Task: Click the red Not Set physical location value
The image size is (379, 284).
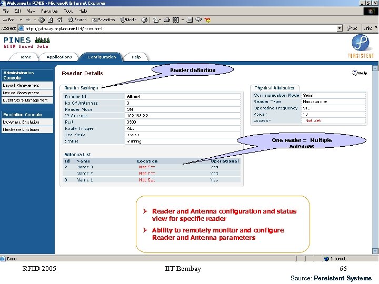Action: tap(313, 120)
